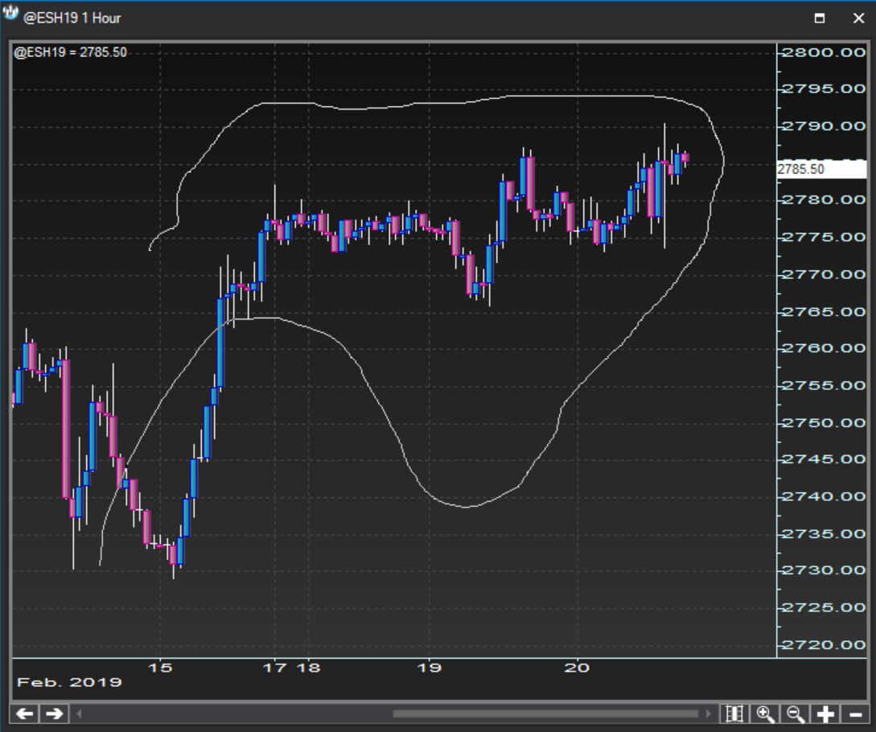Zoom in with the magnifier plus icon
Screen dimensions: 876x732
pos(765,713)
